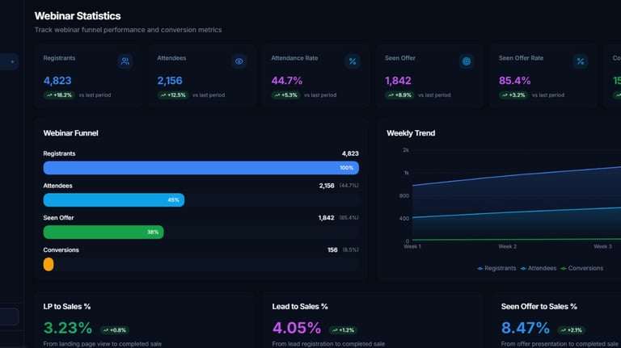621x348 pixels.
Task: Click the 44.7% Attendance Rate value
Action: 287,81
